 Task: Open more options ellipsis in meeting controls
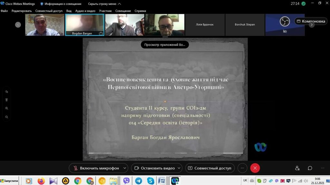[x=242, y=168]
